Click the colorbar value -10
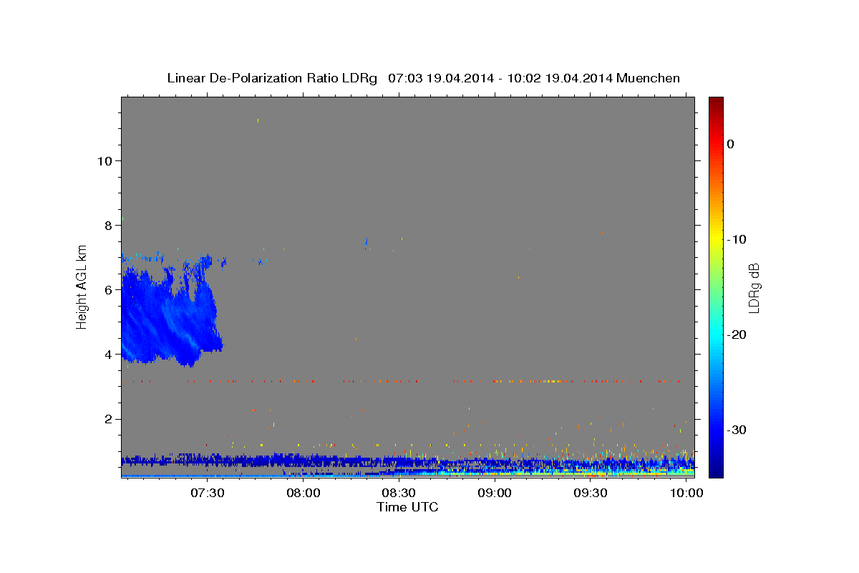Image resolution: width=859 pixels, height=573 pixels. tap(735, 239)
